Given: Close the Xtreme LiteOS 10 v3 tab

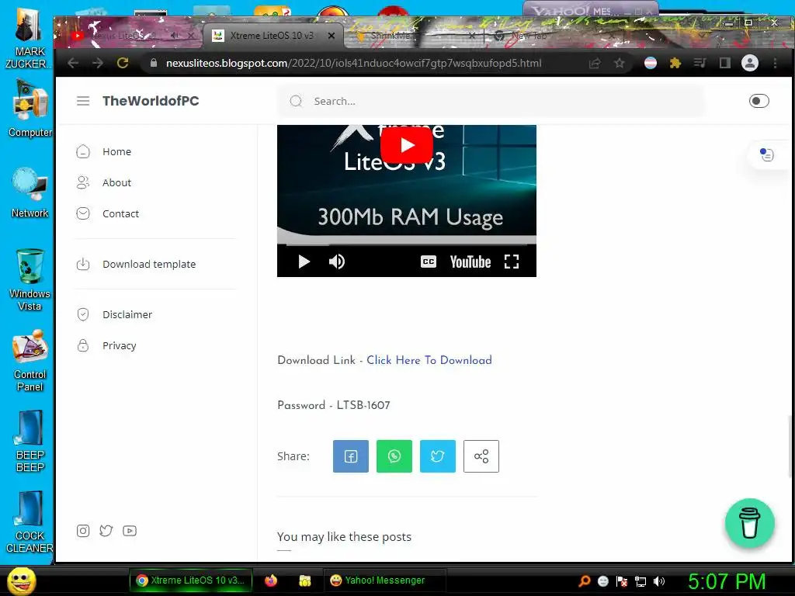Looking at the screenshot, I should click(x=331, y=36).
